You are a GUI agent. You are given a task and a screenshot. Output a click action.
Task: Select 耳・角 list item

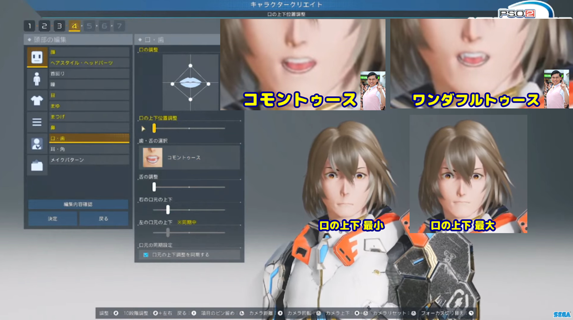point(89,149)
